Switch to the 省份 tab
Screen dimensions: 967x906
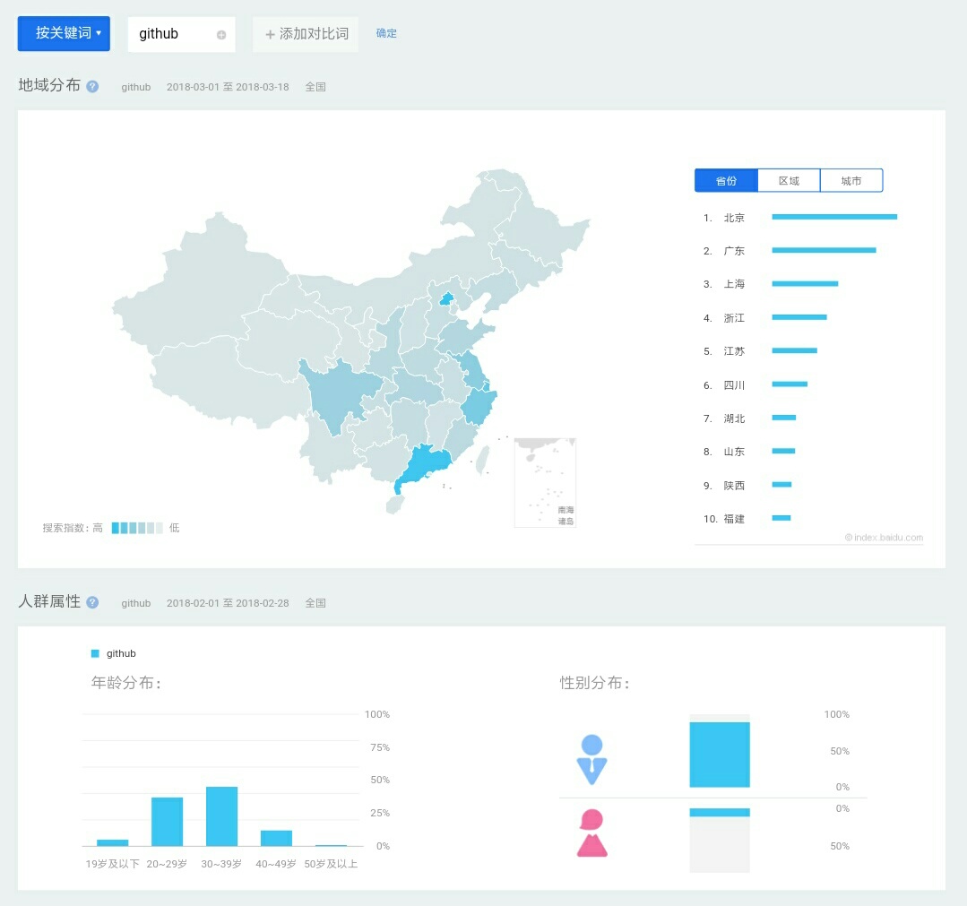[x=726, y=180]
